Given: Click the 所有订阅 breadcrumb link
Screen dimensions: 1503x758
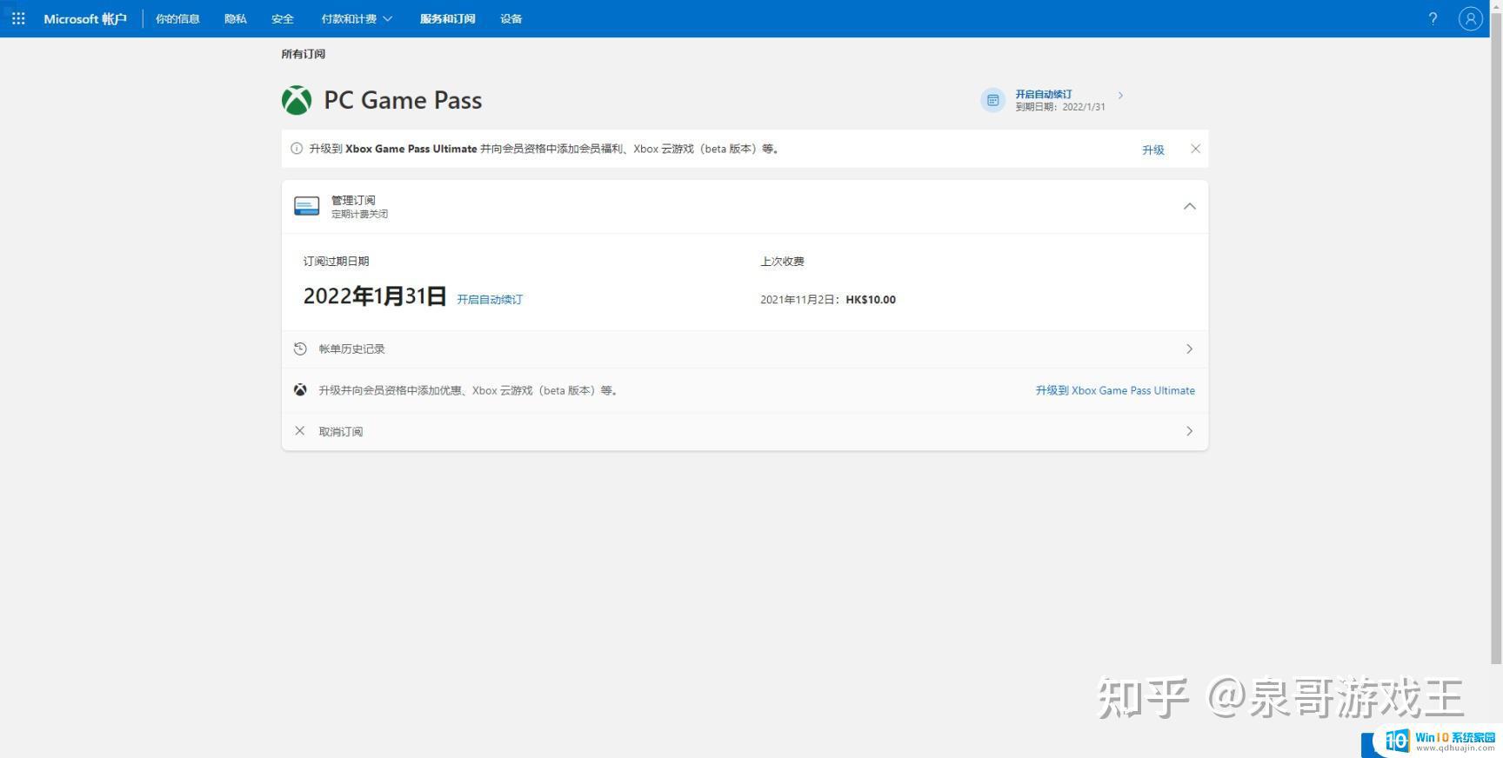Looking at the screenshot, I should click(303, 54).
